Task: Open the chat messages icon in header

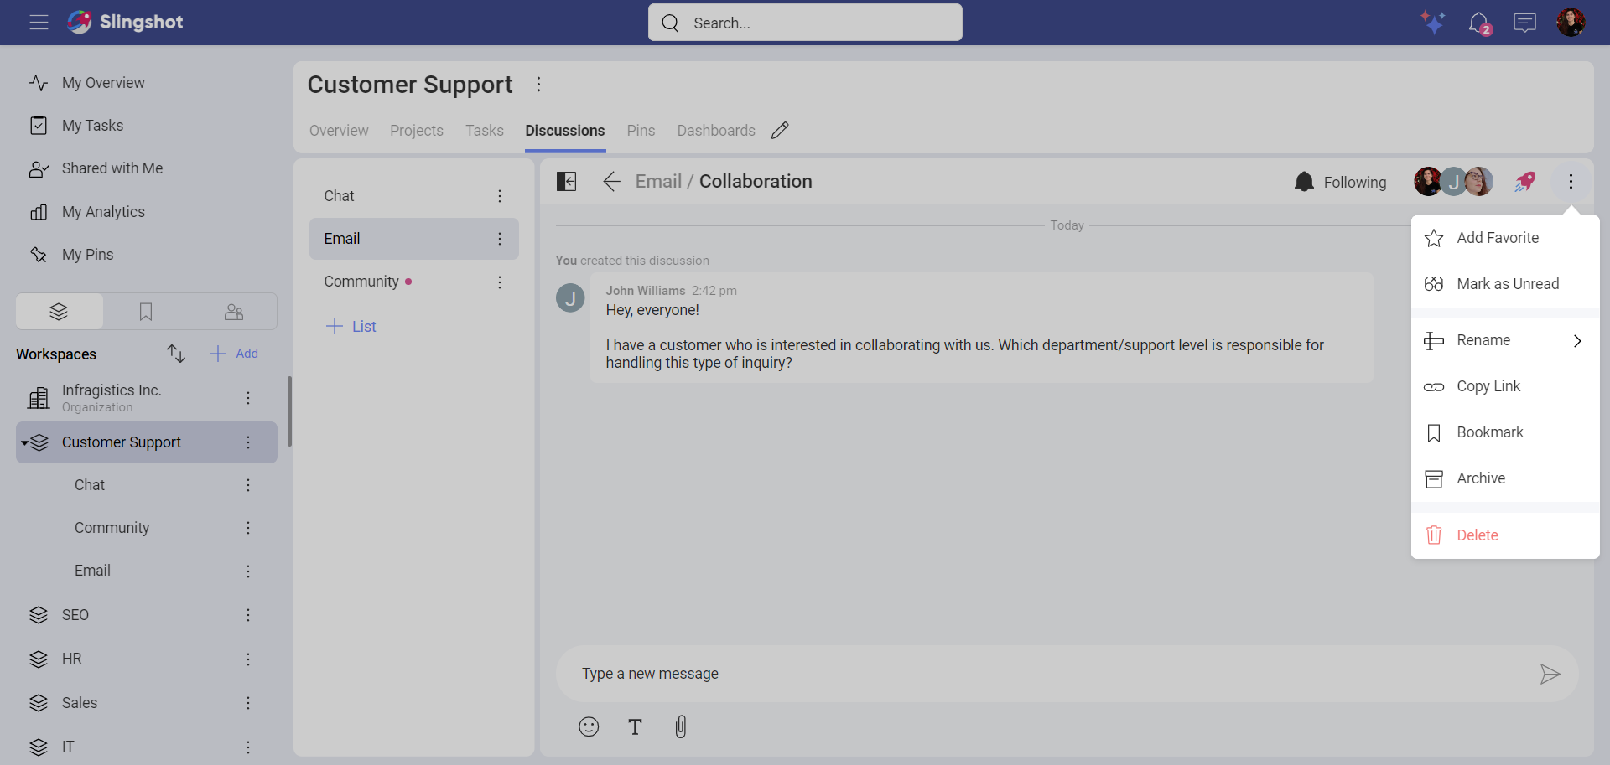Action: tap(1524, 23)
